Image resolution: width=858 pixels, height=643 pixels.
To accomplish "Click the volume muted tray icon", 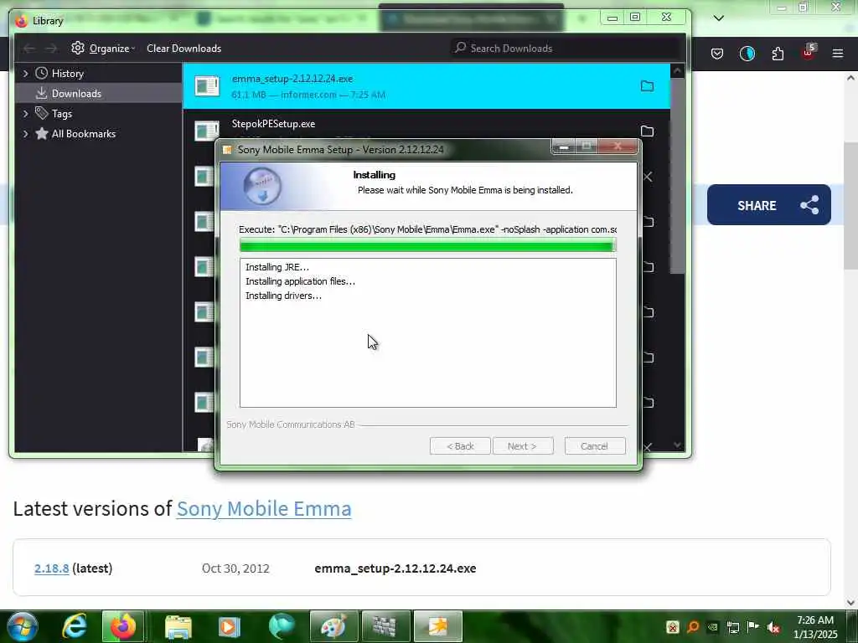I will (x=773, y=627).
